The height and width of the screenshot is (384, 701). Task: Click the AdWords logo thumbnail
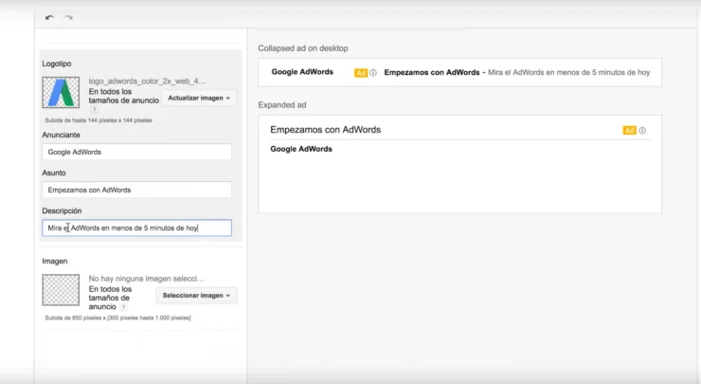coord(61,93)
